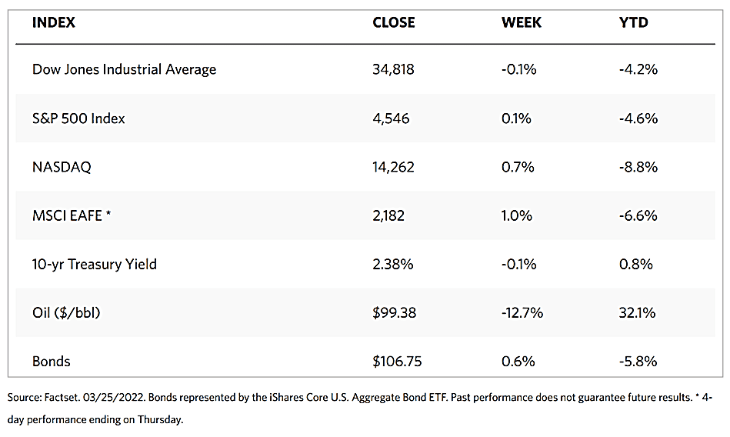Click the NASDAQ YTD value -8.8%

[x=638, y=167]
